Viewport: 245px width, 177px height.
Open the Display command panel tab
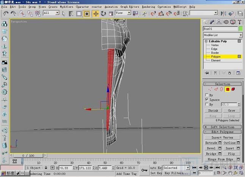233,22
